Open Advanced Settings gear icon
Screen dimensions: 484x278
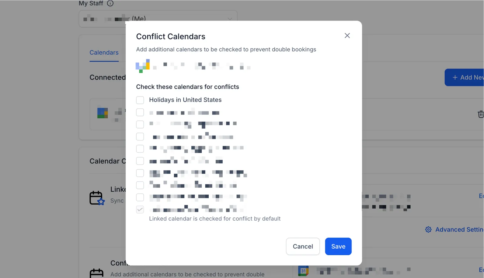coord(428,229)
